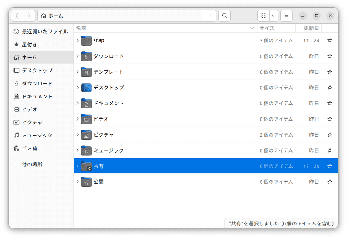The width and height of the screenshot is (347, 238).
Task: Go back with the left arrow button
Action: [x=17, y=16]
